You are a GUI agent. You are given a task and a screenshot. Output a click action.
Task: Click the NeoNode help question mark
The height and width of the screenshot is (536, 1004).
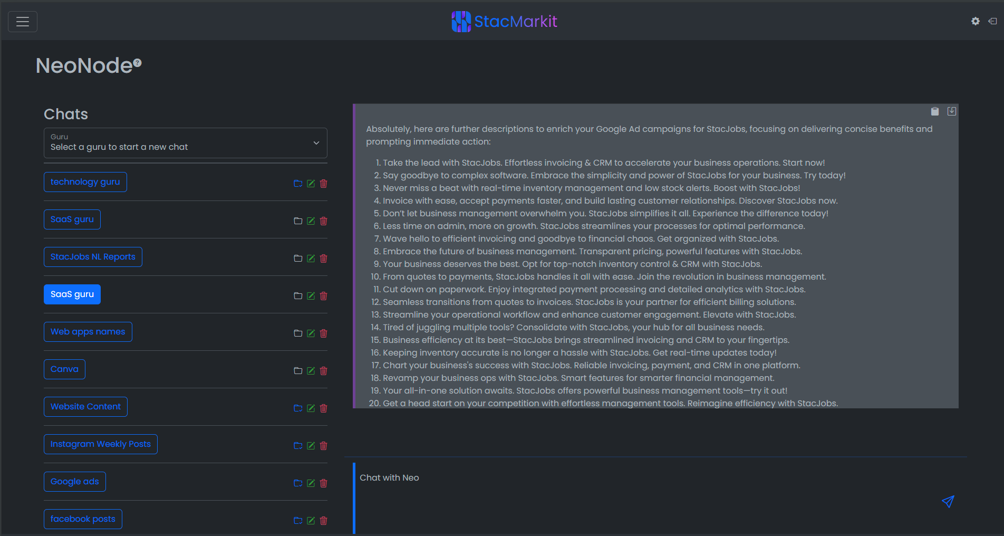pyautogui.click(x=138, y=63)
